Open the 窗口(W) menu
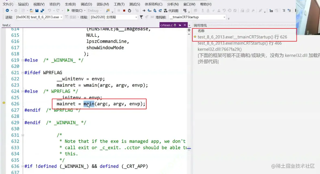Image resolution: width=320 pixels, height=174 pixels. pyautogui.click(x=189, y=4)
